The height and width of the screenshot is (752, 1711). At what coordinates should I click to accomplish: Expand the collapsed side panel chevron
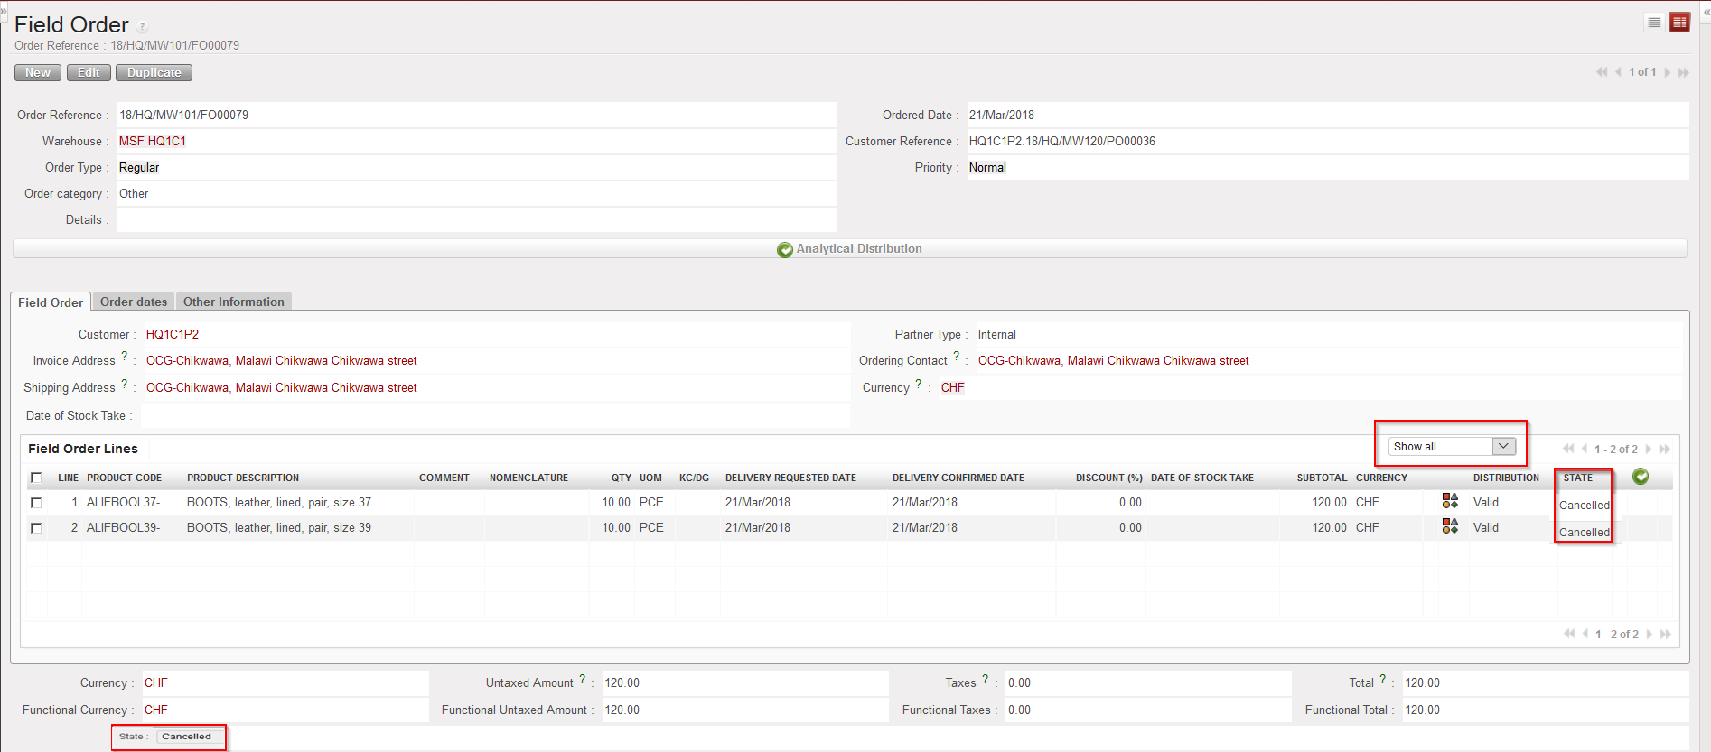click(4, 11)
